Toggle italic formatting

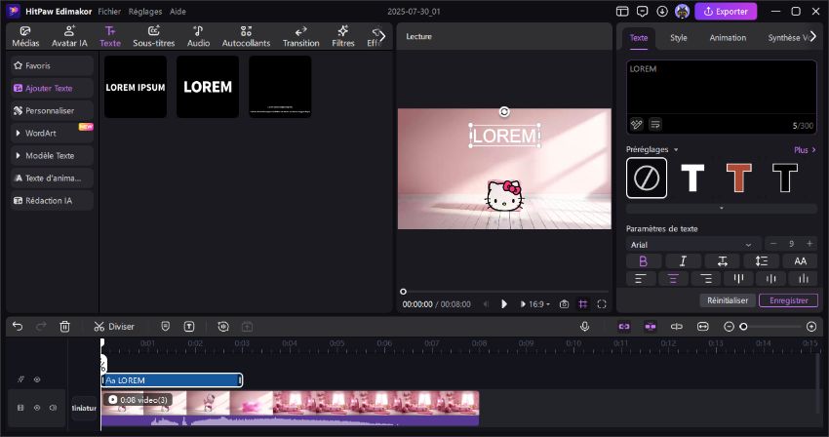683,260
